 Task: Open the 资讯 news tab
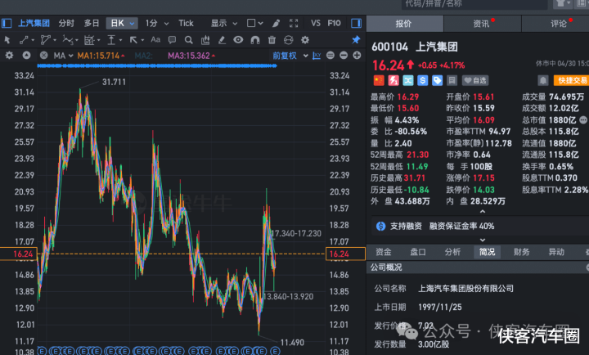click(x=483, y=24)
